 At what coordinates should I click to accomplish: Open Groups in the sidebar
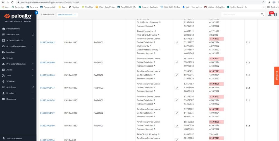point(9,58)
